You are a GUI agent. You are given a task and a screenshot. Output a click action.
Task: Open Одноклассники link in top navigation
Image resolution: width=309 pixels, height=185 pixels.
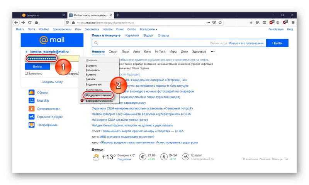pos(62,29)
